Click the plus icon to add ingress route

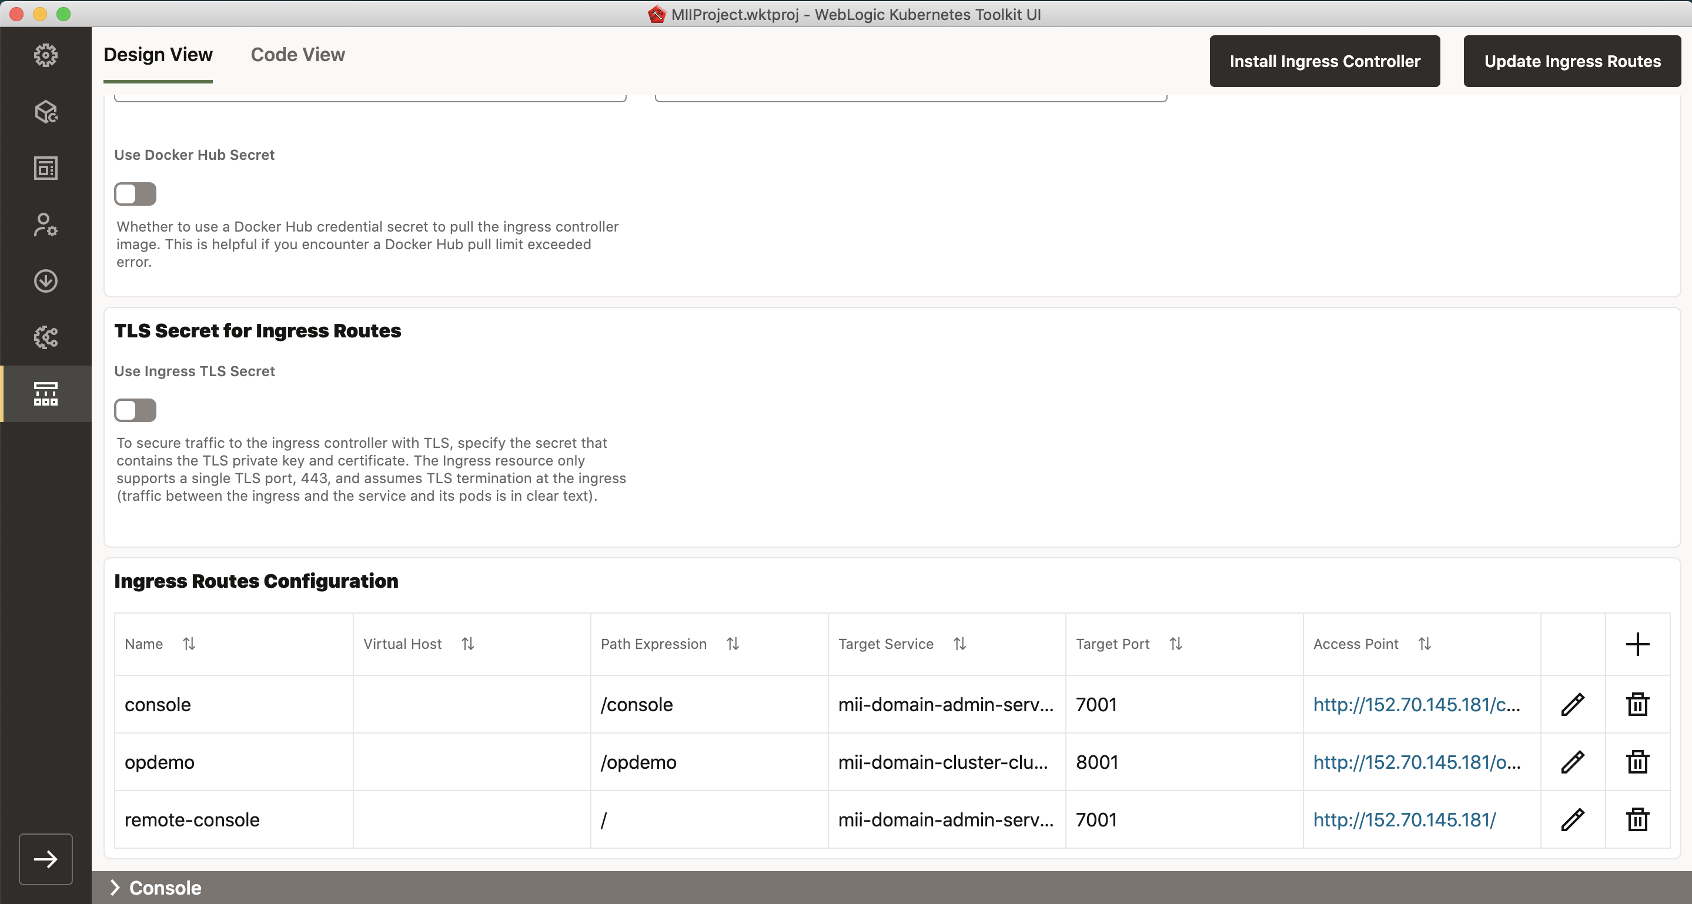click(x=1637, y=644)
